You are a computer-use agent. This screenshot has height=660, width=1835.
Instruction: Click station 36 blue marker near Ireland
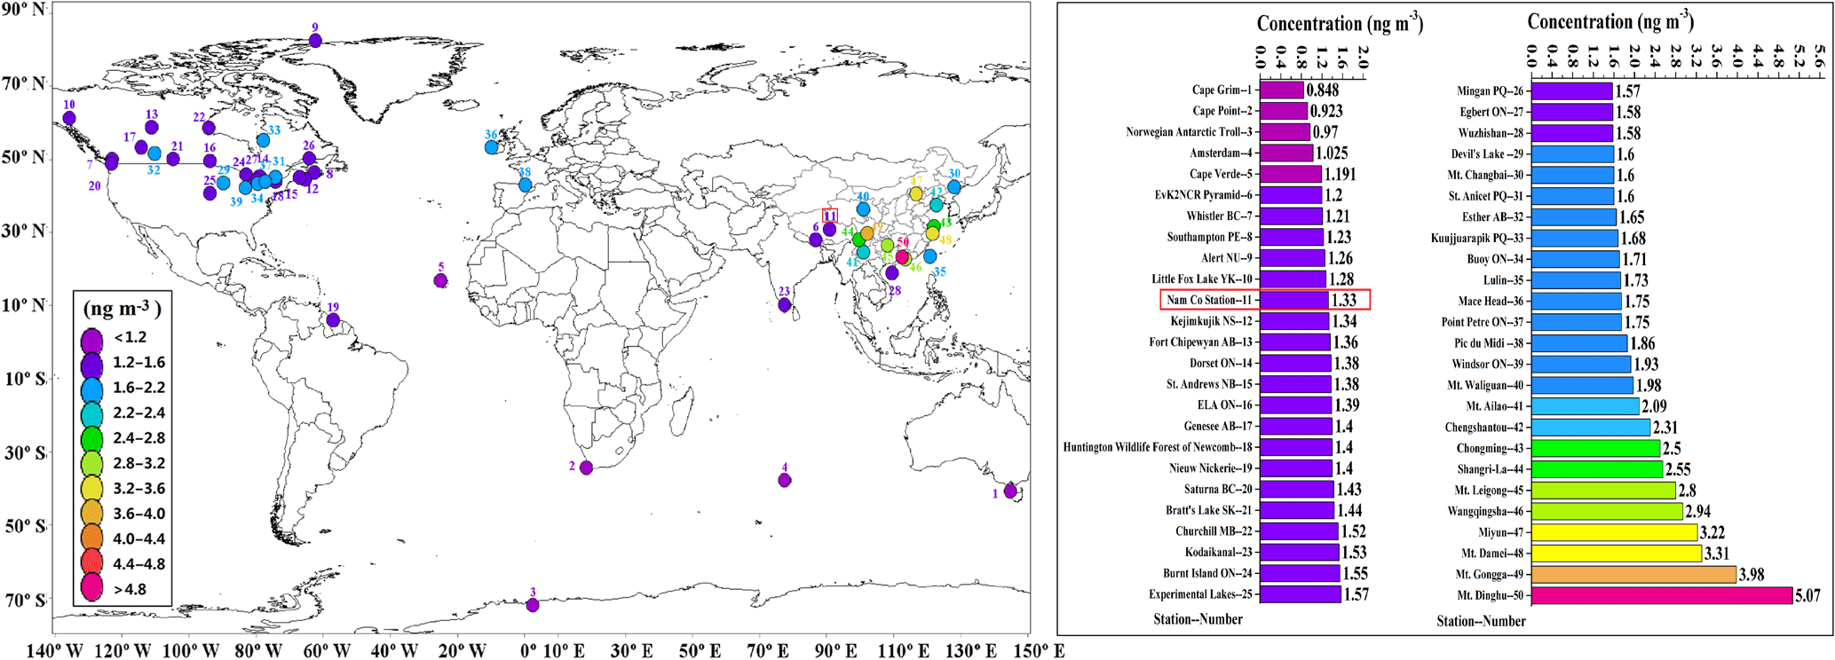[492, 147]
